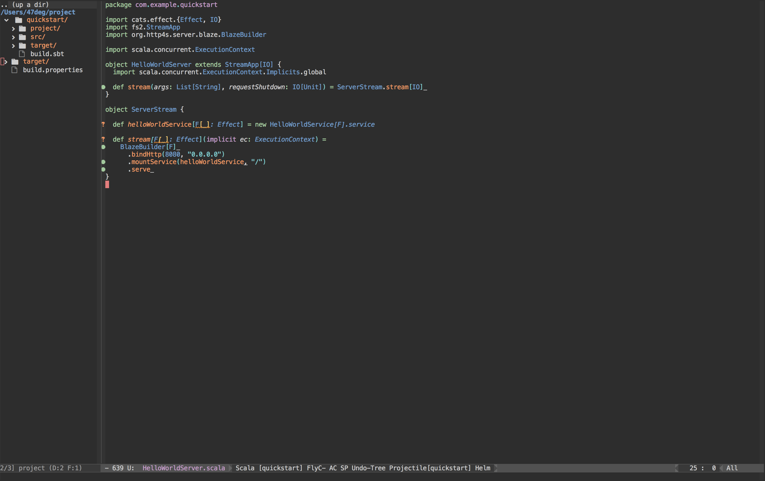This screenshot has height=481, width=765.
Task: Click the Scala major mode indicator
Action: (245, 468)
